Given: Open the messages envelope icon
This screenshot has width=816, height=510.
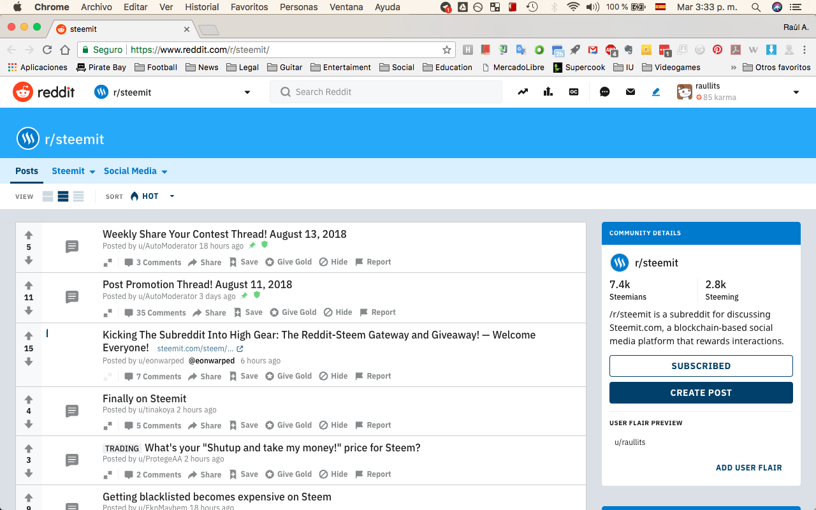Looking at the screenshot, I should tap(630, 92).
